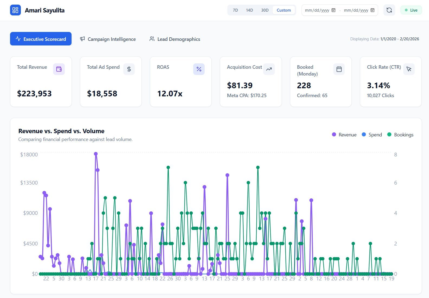This screenshot has height=298, width=429.
Task: Click the highest purple revenue peak point
Action: [x=96, y=154]
